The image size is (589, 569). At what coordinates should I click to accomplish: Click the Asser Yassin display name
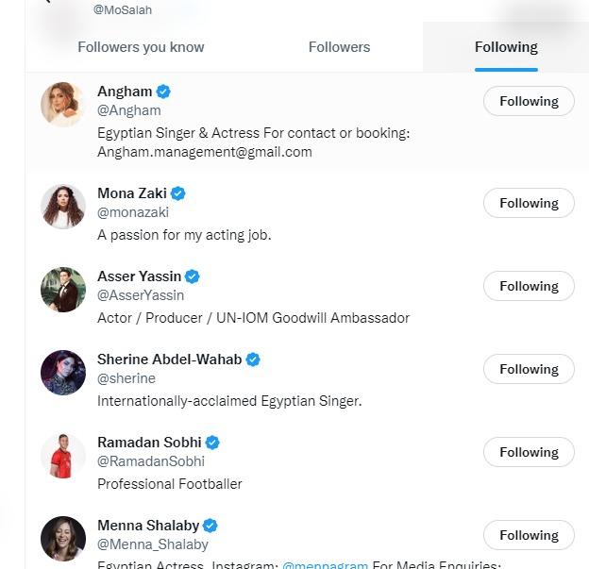(x=139, y=276)
